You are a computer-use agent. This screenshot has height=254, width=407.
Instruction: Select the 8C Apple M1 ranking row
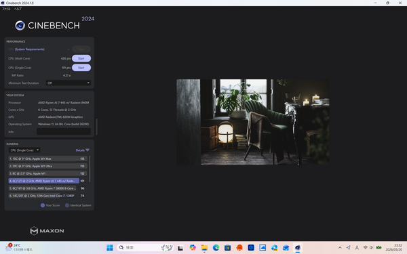pyautogui.click(x=47, y=173)
